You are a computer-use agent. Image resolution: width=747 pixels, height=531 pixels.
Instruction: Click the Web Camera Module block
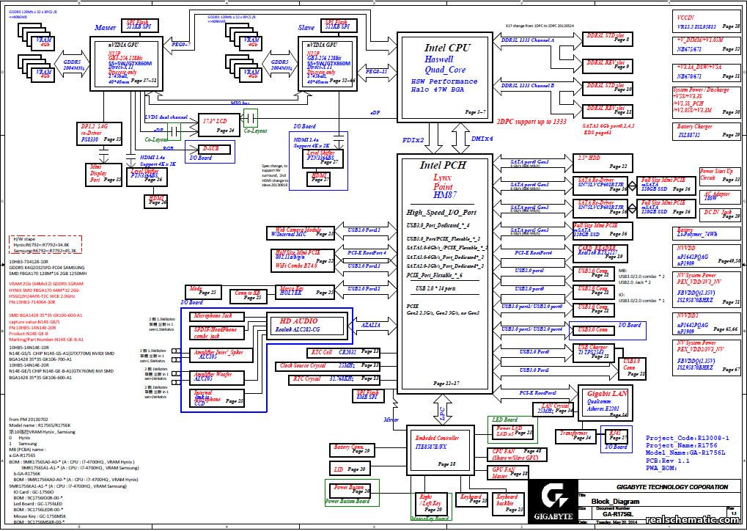[x=300, y=232]
